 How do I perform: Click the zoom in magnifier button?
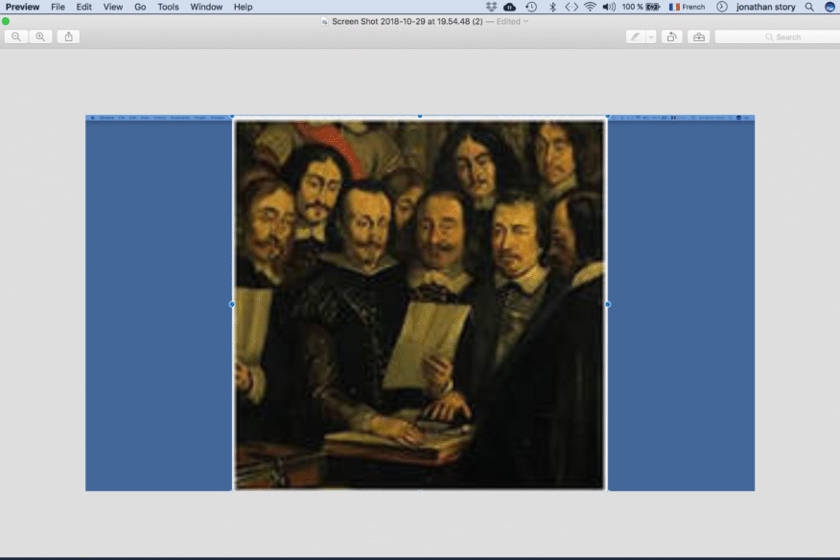pyautogui.click(x=40, y=36)
